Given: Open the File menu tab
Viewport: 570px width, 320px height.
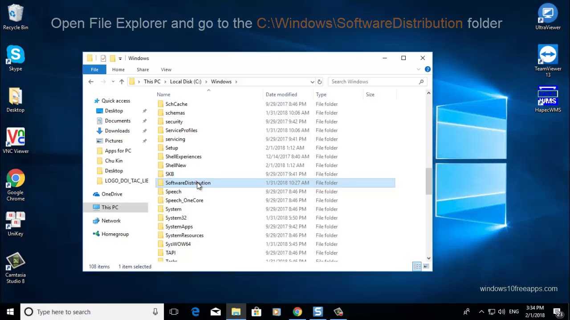Looking at the screenshot, I should click(94, 69).
